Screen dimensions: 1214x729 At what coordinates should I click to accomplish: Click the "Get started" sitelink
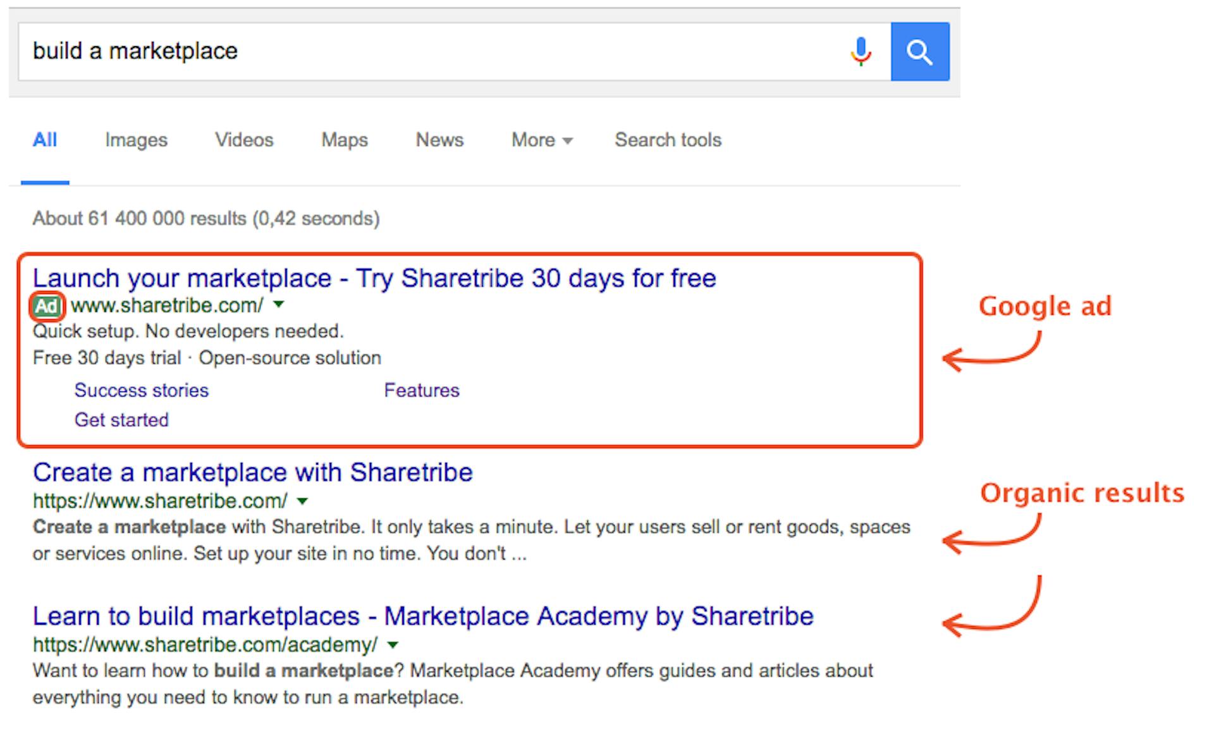[x=121, y=420]
